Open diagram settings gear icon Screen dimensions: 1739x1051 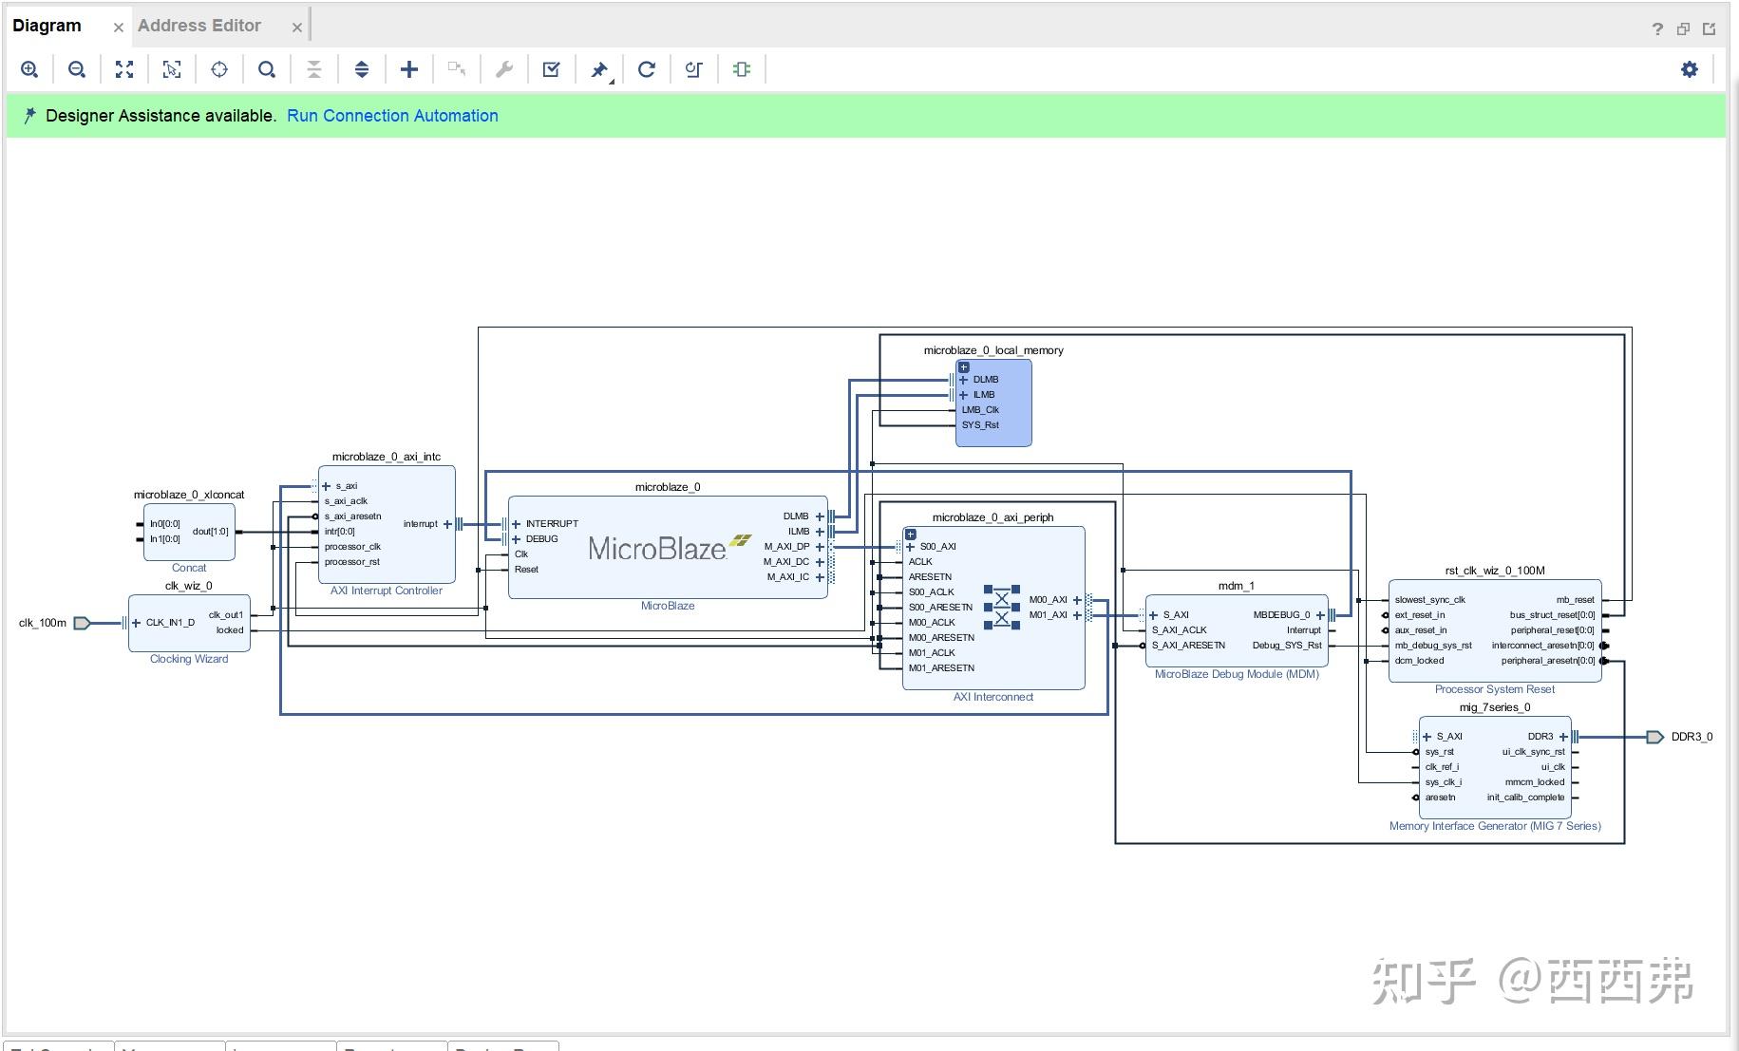pyautogui.click(x=1690, y=69)
